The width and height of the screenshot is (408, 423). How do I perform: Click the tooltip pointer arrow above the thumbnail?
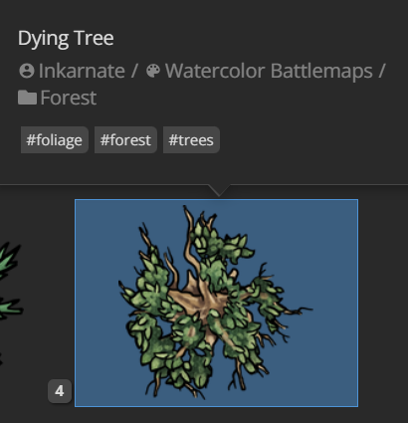219,190
